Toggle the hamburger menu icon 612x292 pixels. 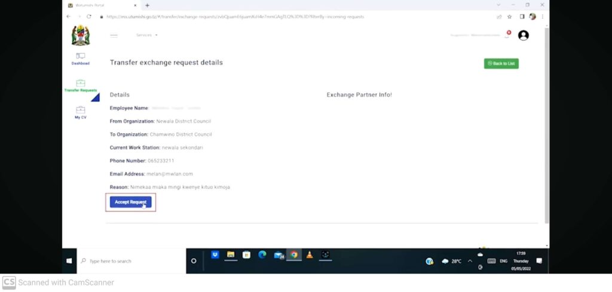pyautogui.click(x=114, y=35)
